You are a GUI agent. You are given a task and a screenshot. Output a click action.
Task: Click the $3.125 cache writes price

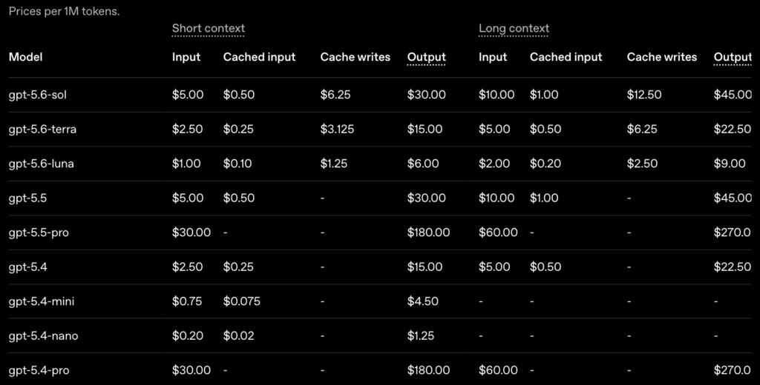[338, 129]
